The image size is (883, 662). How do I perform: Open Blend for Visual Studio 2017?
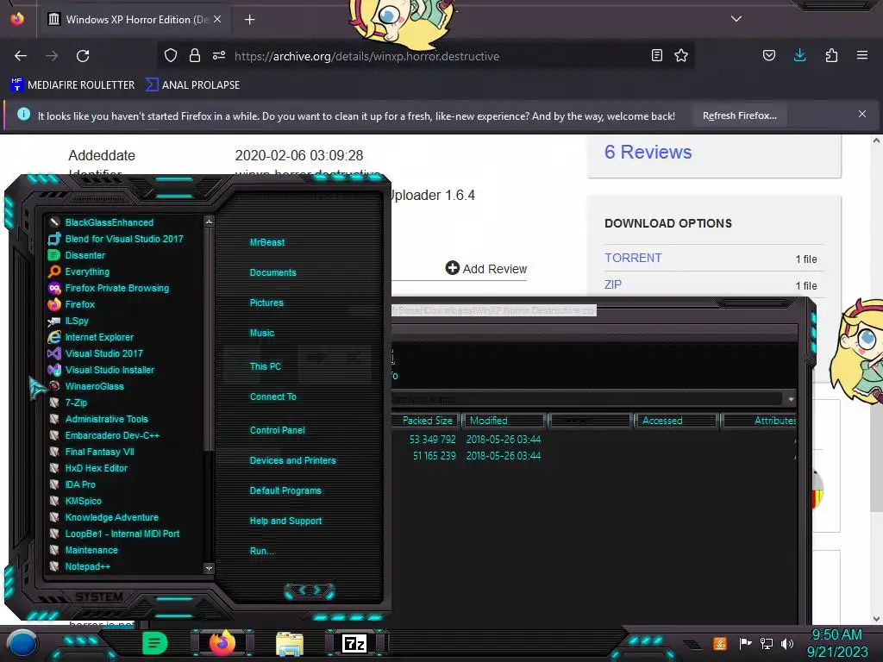116,239
